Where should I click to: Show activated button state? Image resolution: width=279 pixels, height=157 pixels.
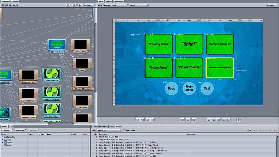[x=219, y=120]
